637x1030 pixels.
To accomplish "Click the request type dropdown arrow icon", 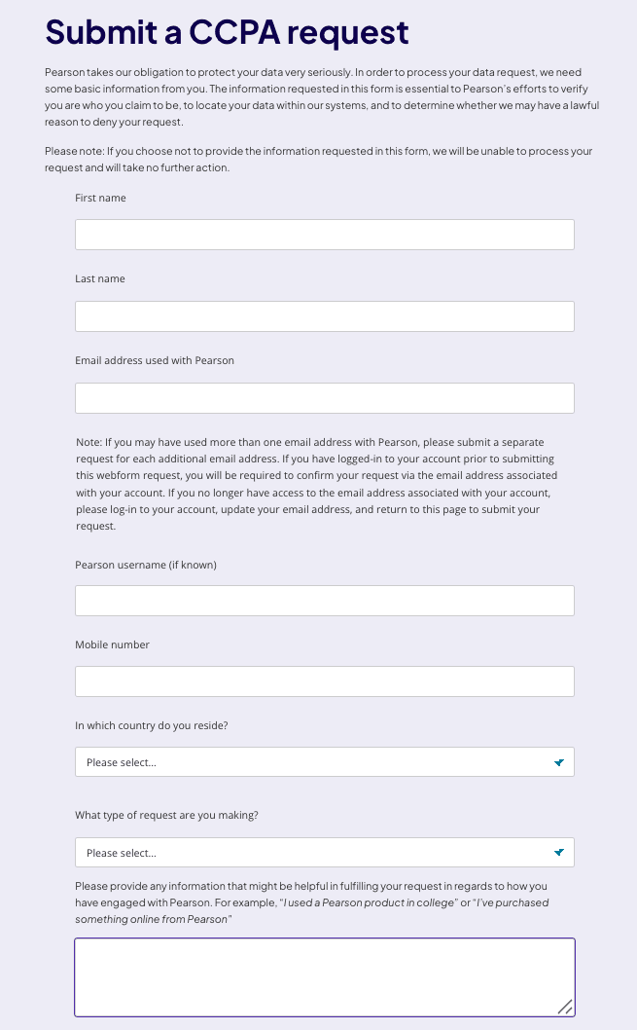I will [x=559, y=853].
